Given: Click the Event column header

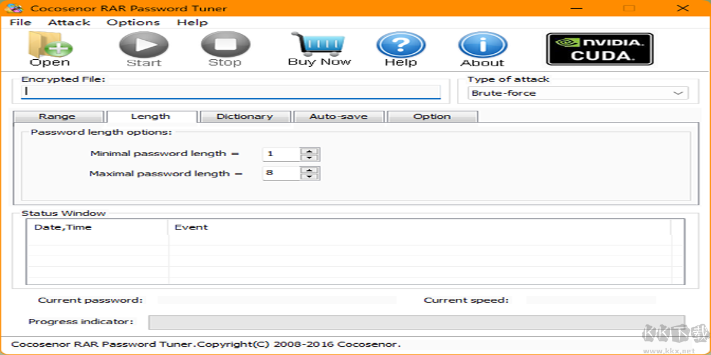Looking at the screenshot, I should tap(419, 227).
